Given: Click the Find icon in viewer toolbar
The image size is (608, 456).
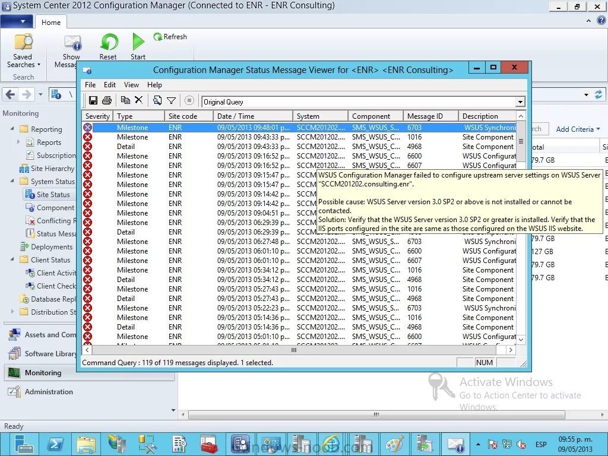Looking at the screenshot, I should [157, 100].
